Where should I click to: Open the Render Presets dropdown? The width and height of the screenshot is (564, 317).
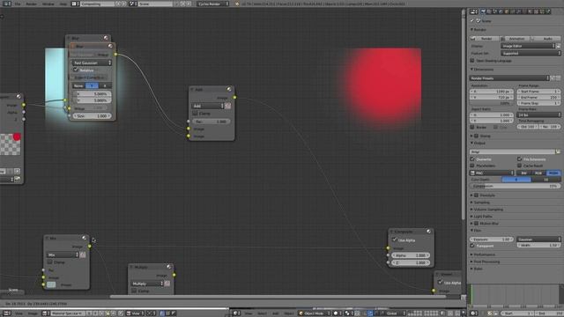[x=509, y=78]
